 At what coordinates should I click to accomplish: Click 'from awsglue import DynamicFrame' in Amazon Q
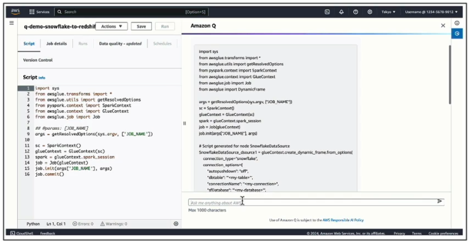(232, 89)
